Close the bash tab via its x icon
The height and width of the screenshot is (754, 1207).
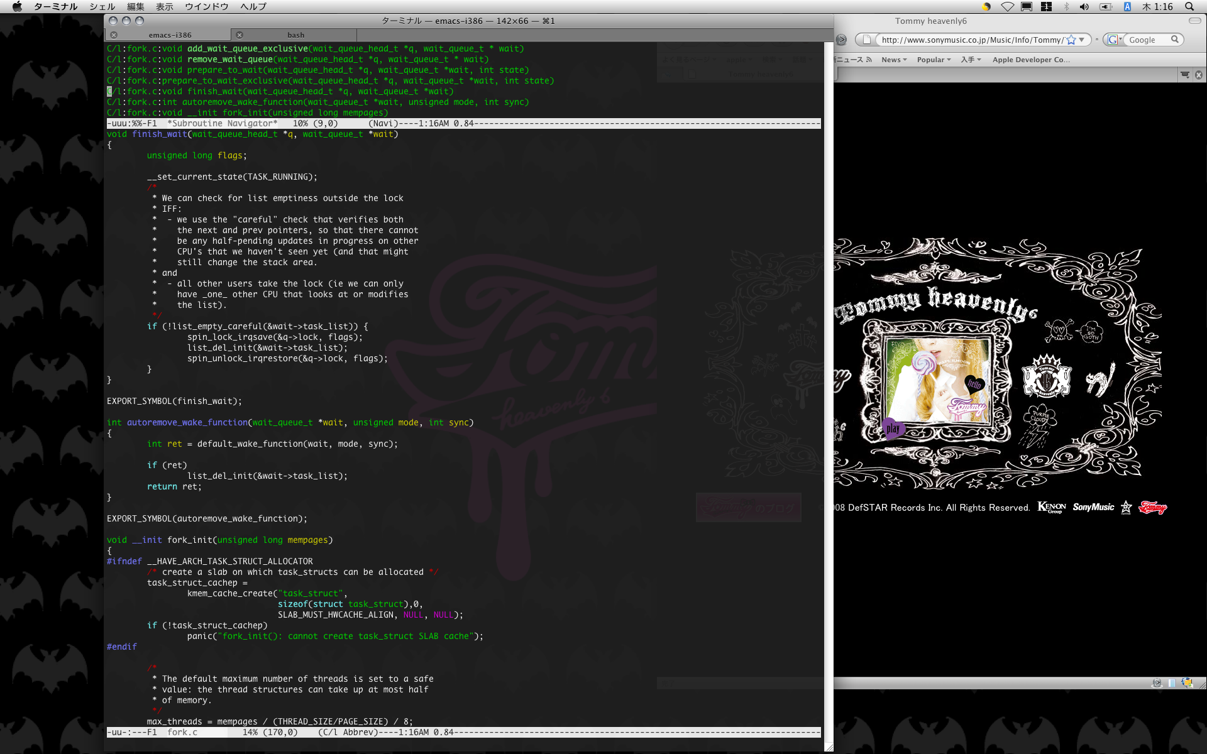[x=240, y=35]
